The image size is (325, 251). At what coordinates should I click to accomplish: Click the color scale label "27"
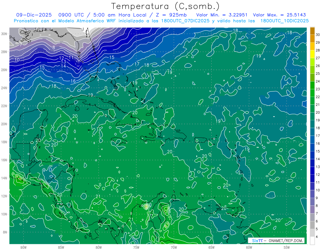(318, 58)
